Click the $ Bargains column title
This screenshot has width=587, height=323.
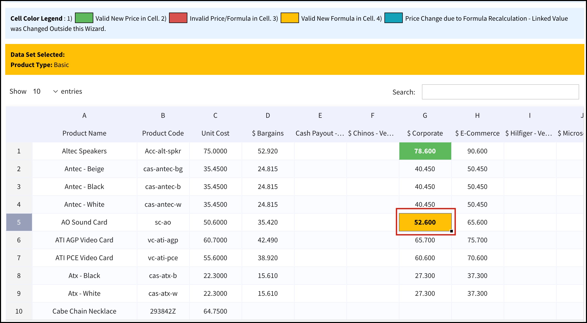(268, 133)
